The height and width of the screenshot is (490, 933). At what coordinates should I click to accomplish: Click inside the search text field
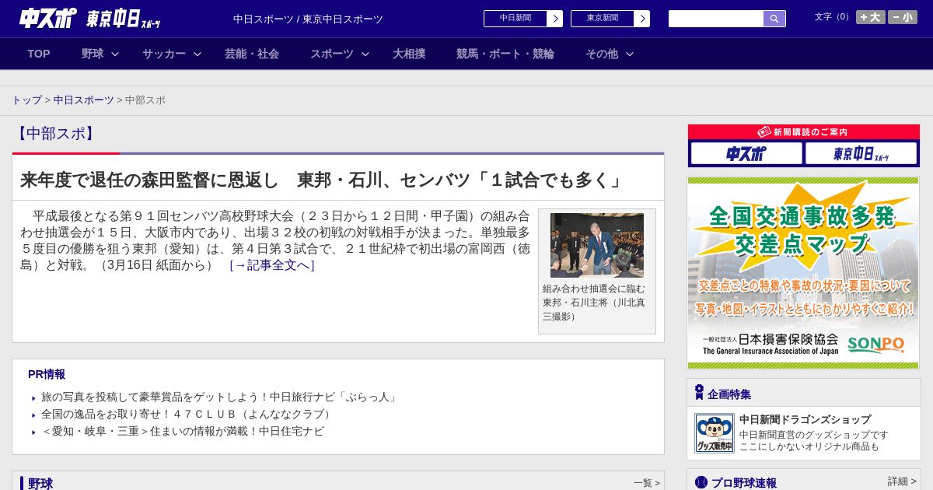pyautogui.click(x=715, y=19)
